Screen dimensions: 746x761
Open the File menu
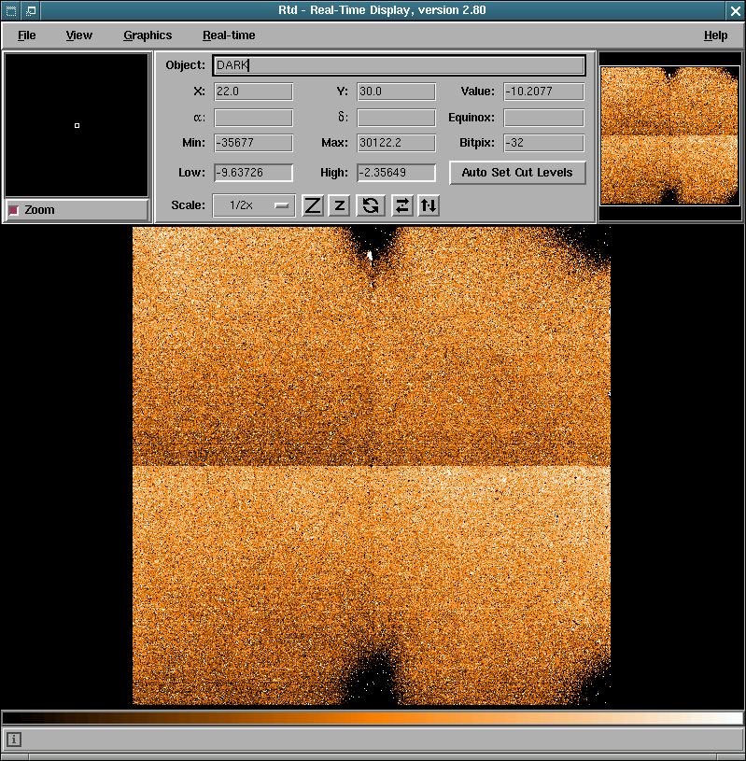tap(27, 35)
